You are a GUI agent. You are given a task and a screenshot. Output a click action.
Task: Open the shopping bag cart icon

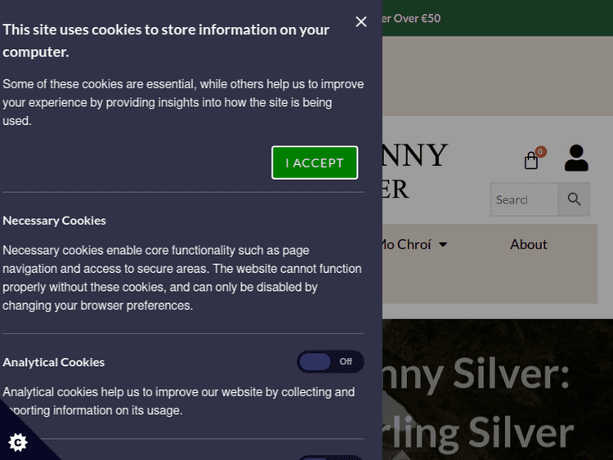pyautogui.click(x=531, y=160)
